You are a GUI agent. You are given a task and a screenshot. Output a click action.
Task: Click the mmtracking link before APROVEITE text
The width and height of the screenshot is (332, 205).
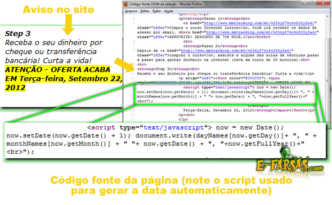point(261,33)
